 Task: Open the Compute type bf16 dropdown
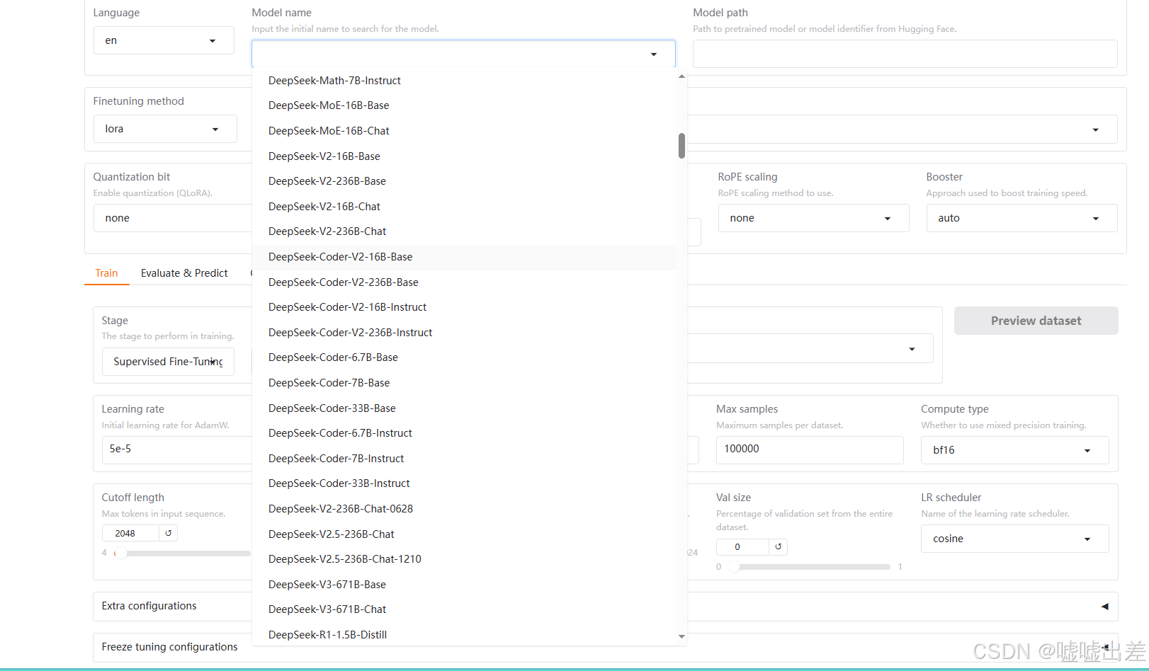[1014, 450]
